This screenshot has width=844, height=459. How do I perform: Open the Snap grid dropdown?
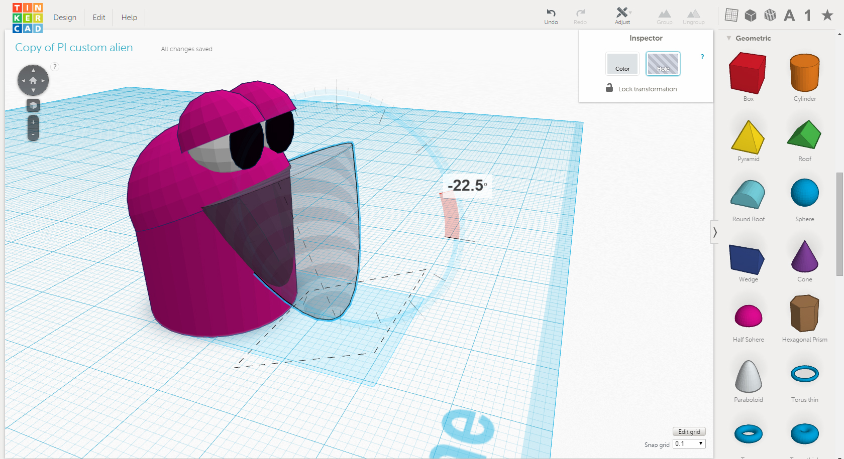tap(689, 444)
